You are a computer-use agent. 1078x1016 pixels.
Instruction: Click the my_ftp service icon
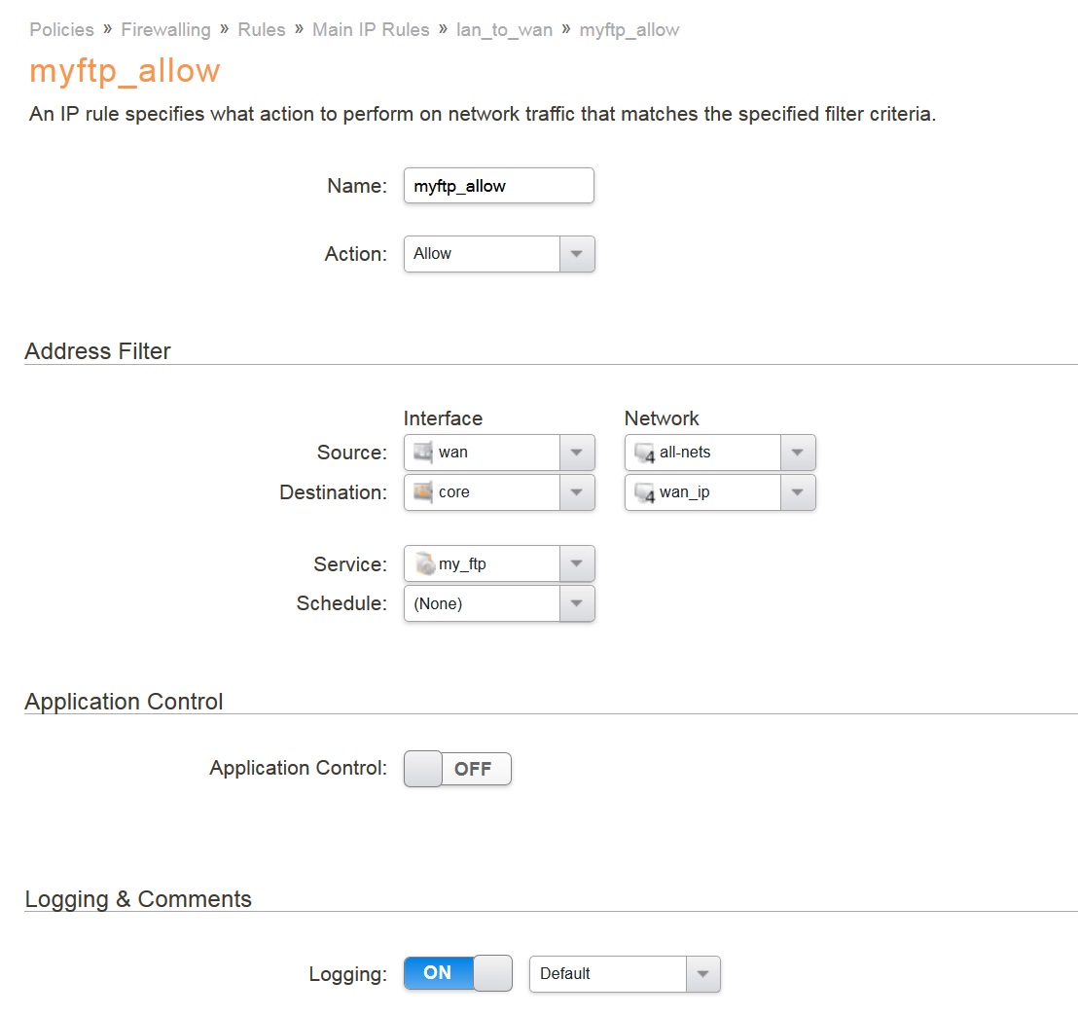point(423,564)
